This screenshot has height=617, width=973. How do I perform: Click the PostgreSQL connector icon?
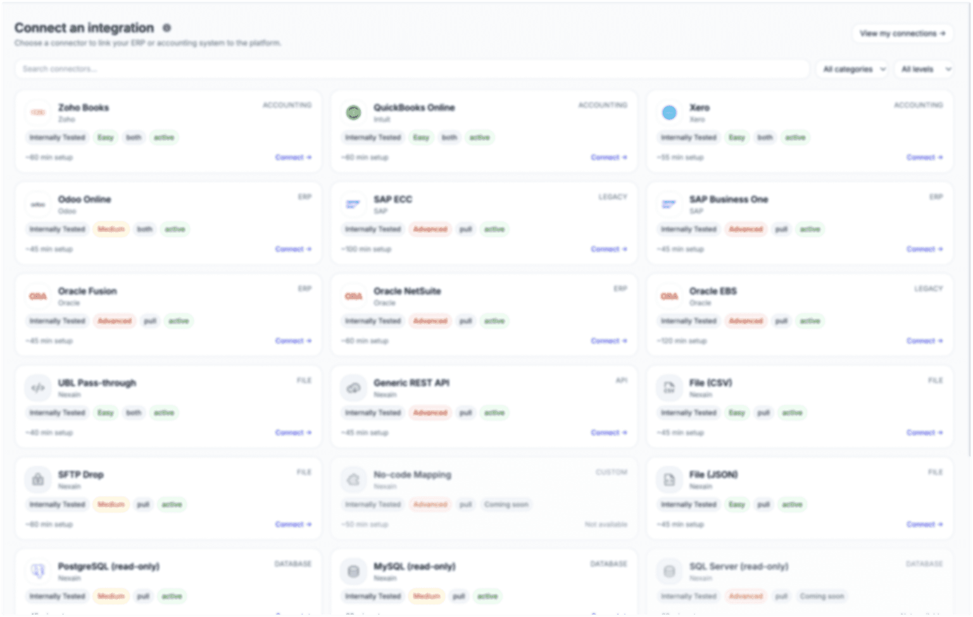coord(38,571)
